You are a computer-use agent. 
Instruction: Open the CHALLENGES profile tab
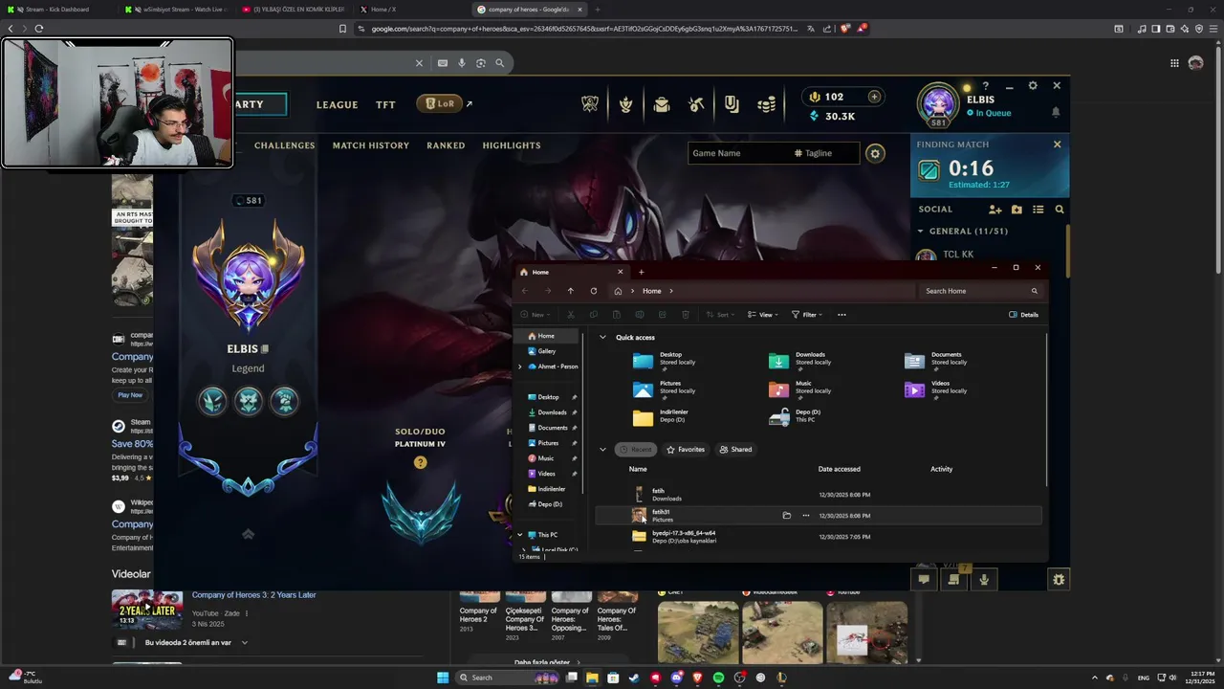click(x=285, y=145)
